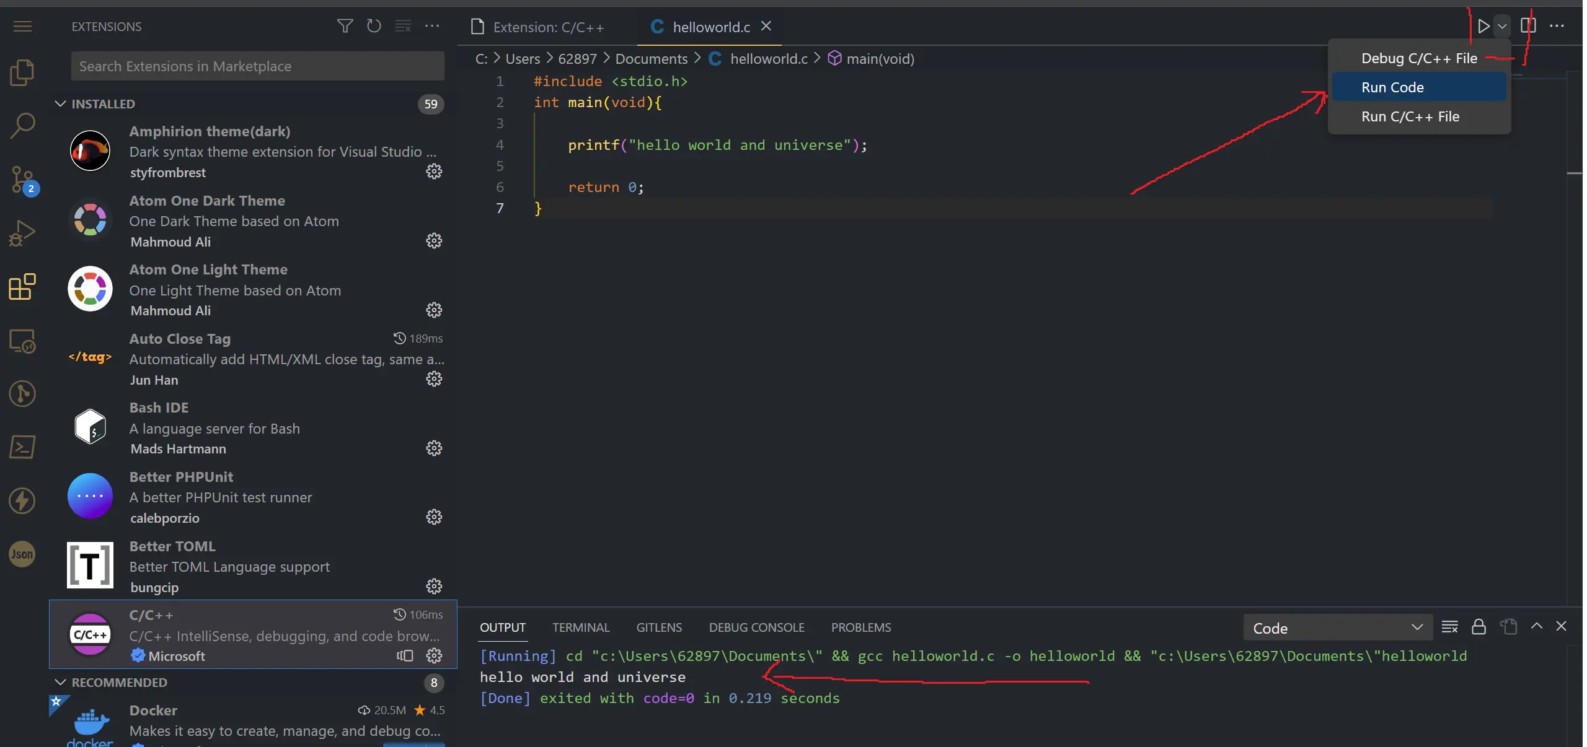Open the Docker recommended extension entry

pyautogui.click(x=253, y=722)
